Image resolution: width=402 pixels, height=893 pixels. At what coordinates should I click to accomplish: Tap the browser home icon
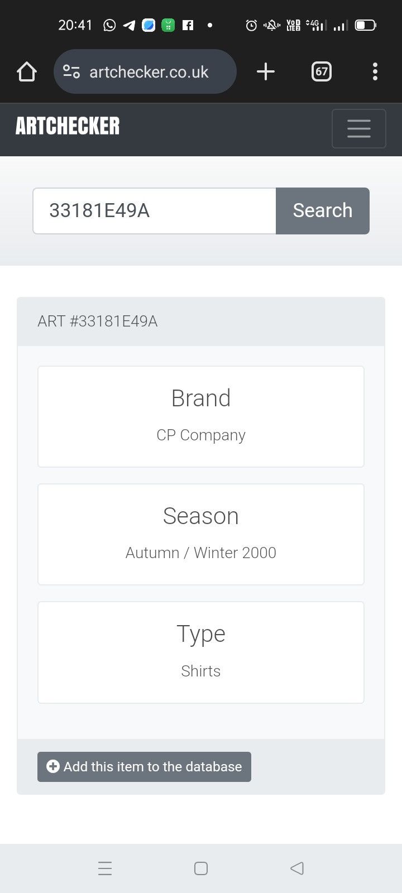point(27,72)
